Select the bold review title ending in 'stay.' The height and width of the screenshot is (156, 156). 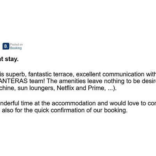9,59
